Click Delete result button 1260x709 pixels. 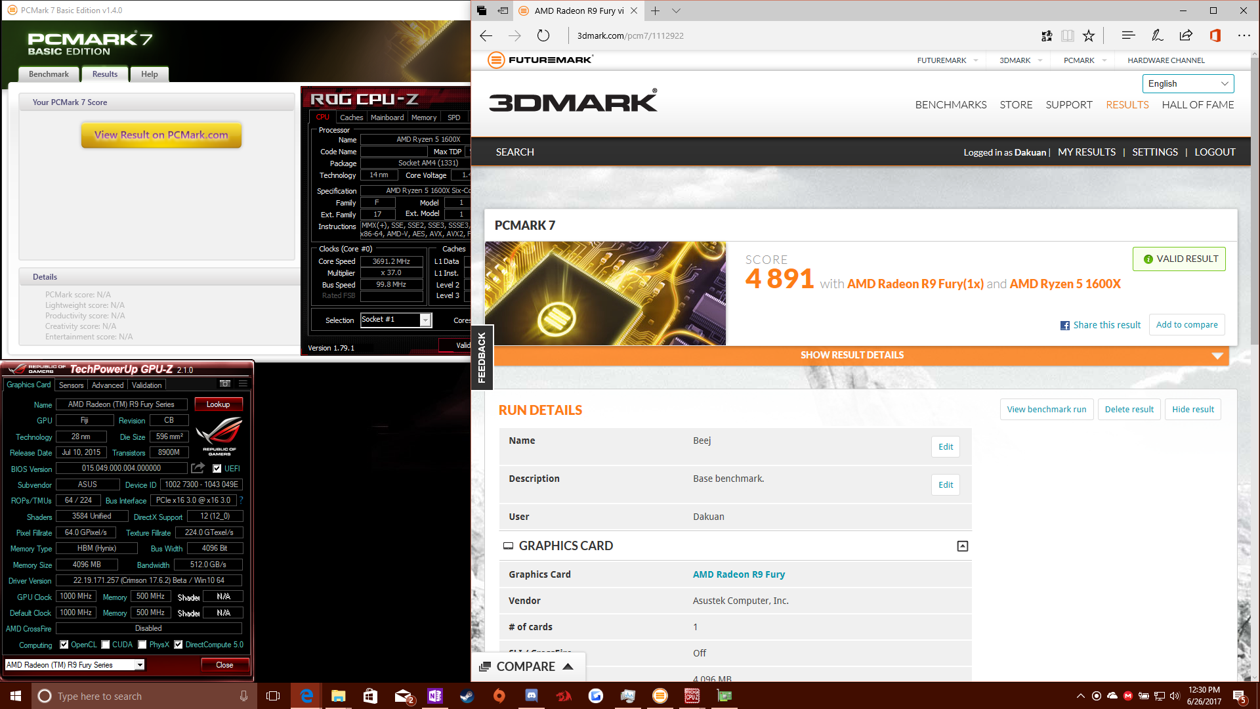coord(1129,410)
